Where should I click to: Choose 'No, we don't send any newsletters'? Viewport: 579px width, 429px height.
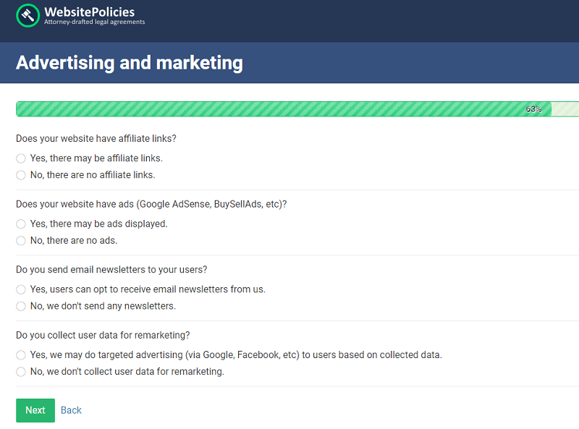[21, 306]
